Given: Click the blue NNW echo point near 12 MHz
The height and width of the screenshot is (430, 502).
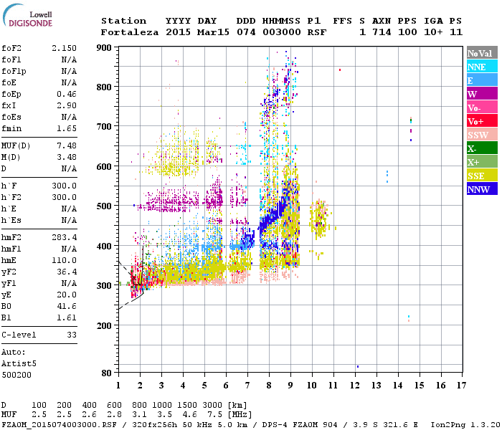Looking at the screenshot, I should click(x=358, y=367).
